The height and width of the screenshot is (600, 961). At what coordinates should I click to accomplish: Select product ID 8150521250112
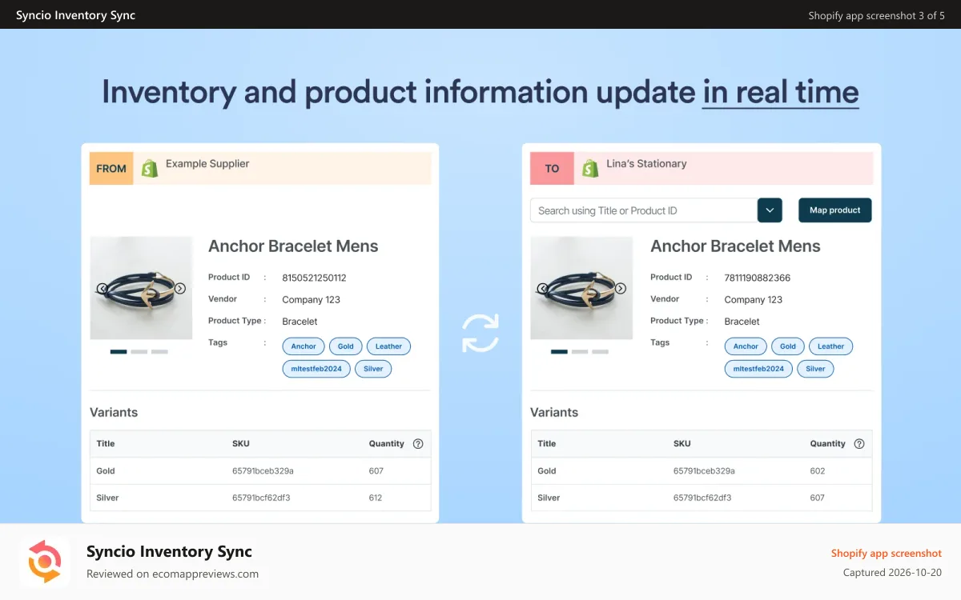point(314,278)
